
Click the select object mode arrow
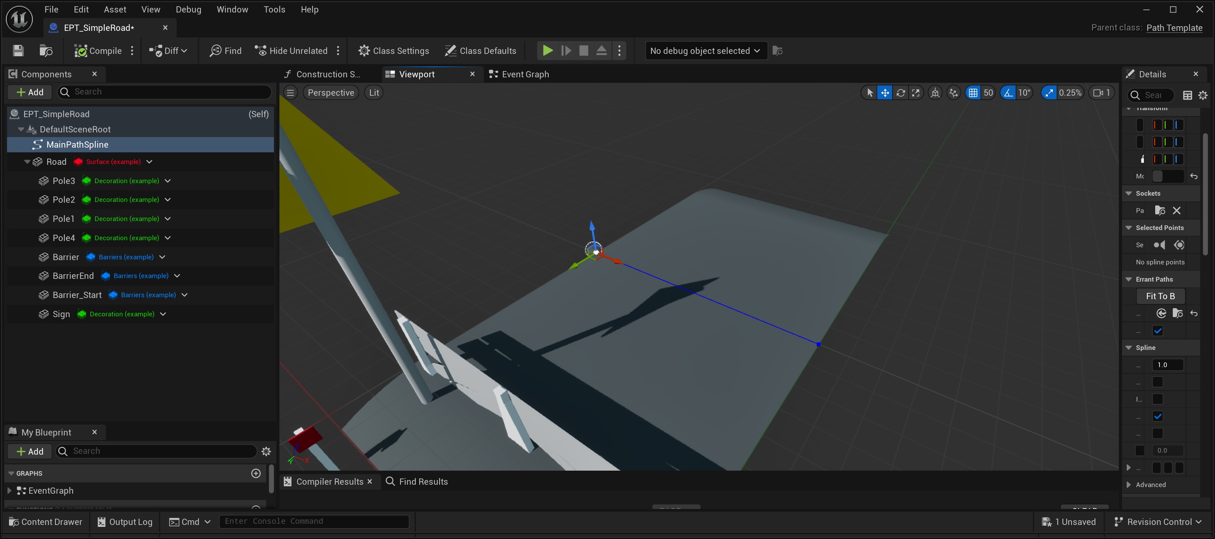tap(870, 93)
